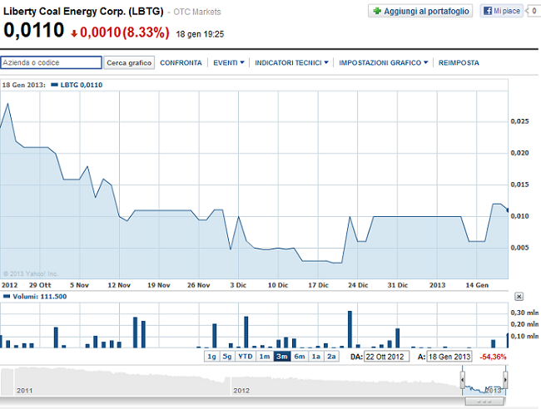
Task: Select the 1a time range
Action: pos(316,357)
